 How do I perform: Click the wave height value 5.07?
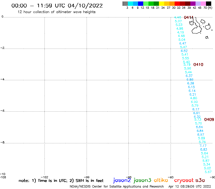click(178, 21)
